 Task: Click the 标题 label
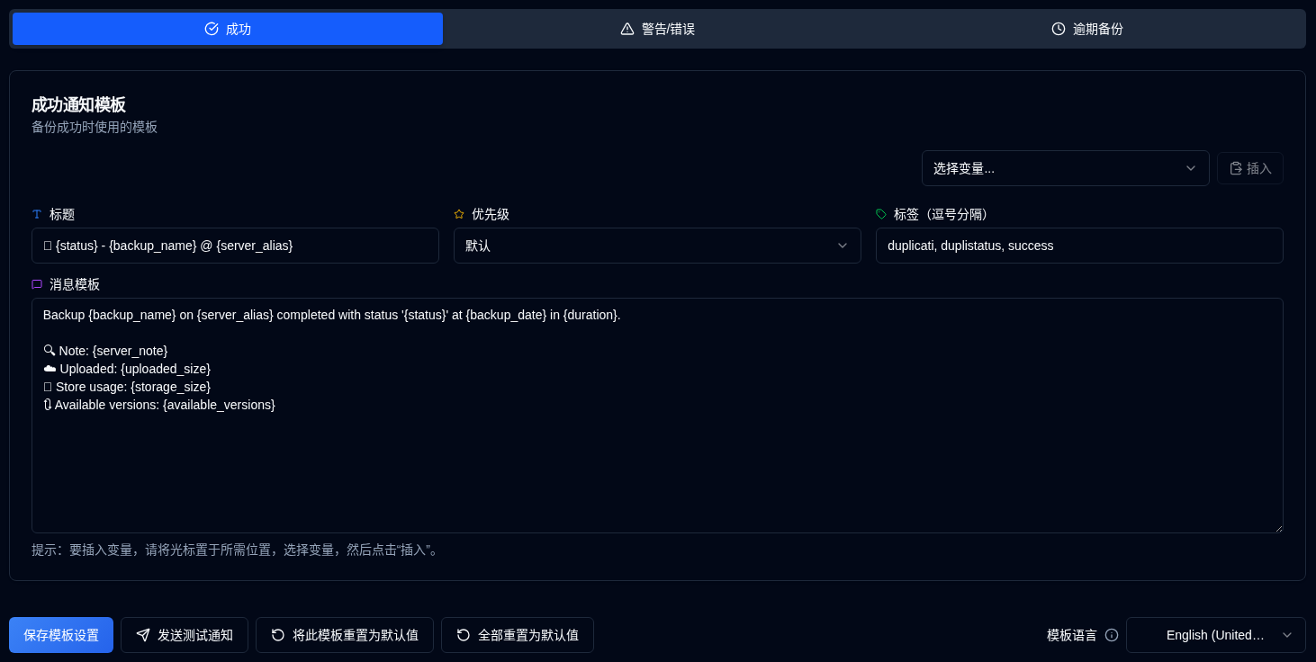click(62, 214)
